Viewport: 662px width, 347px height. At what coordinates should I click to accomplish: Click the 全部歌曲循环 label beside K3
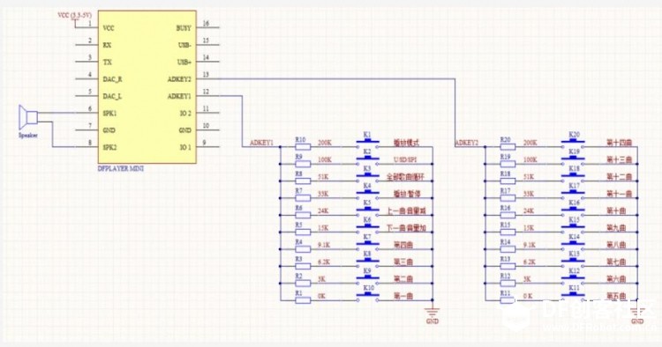coord(404,177)
